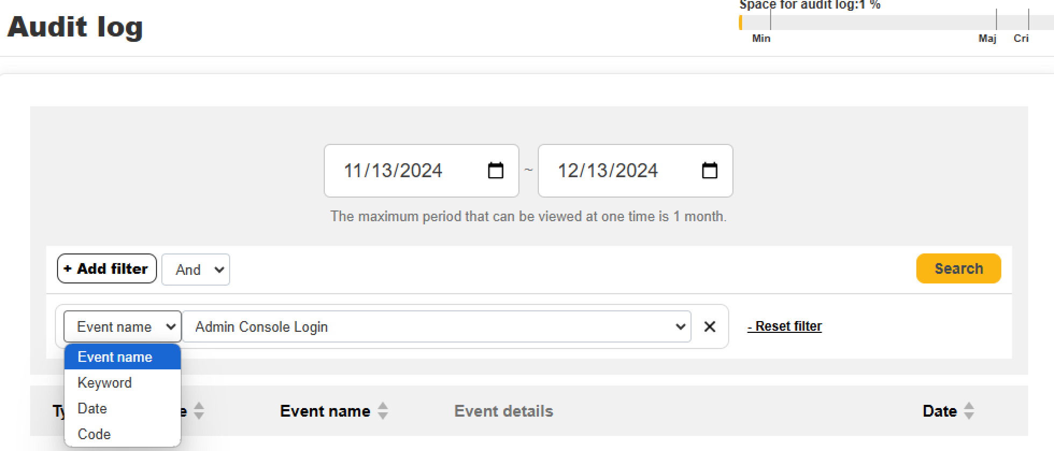Image resolution: width=1054 pixels, height=451 pixels.
Task: Pick Code from the filter type list
Action: [x=94, y=434]
